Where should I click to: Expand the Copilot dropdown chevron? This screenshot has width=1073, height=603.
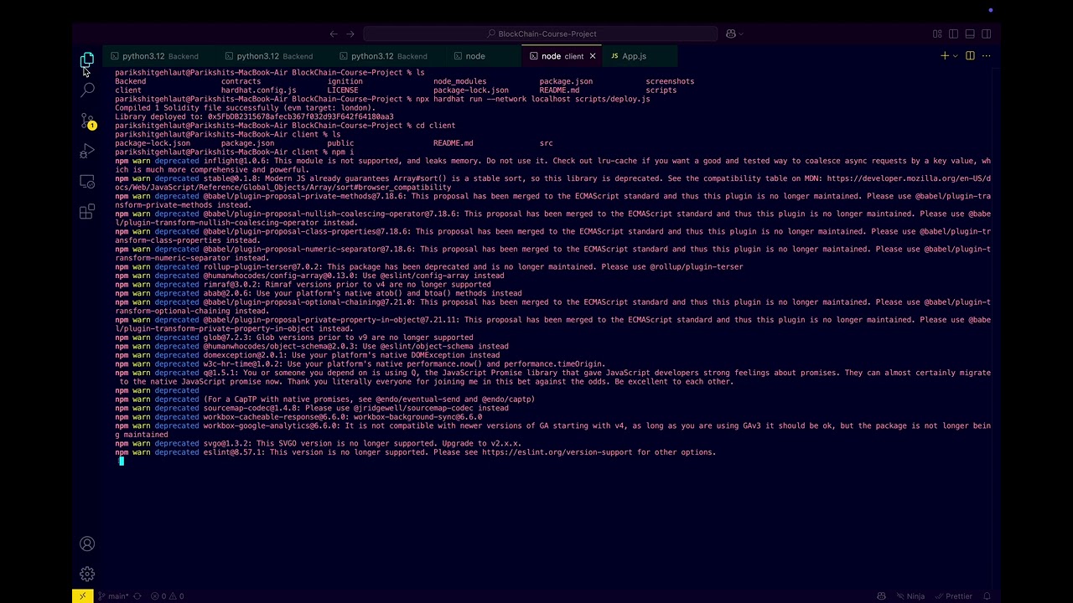pyautogui.click(x=743, y=34)
